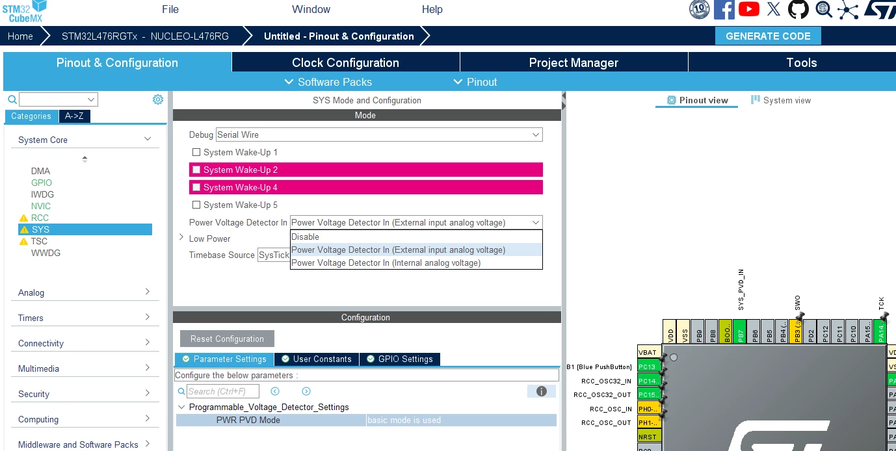Select the VBAT pin on the chip
896x451 pixels.
pos(649,352)
